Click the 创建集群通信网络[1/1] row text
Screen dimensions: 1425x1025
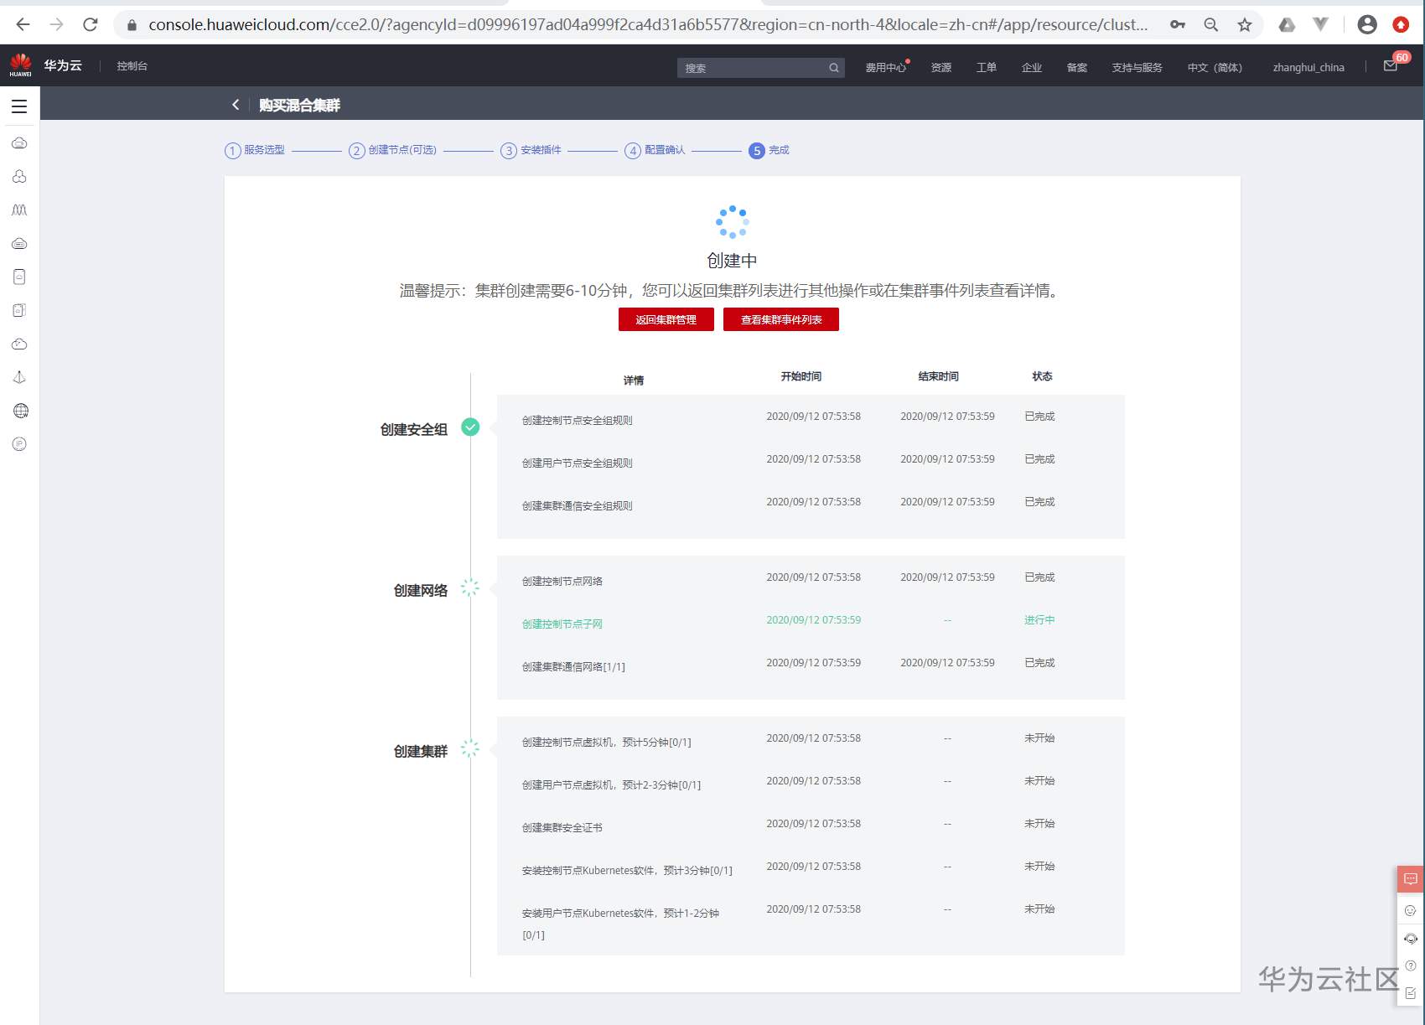tap(573, 667)
